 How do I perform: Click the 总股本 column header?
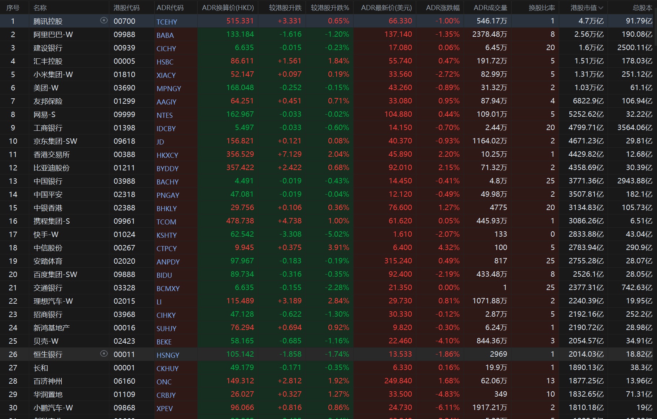[642, 8]
